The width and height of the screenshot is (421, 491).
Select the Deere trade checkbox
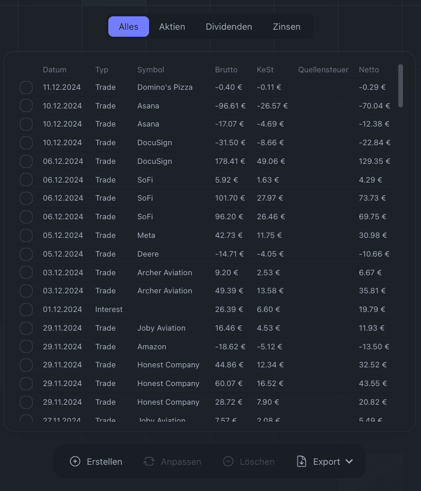coord(26,254)
